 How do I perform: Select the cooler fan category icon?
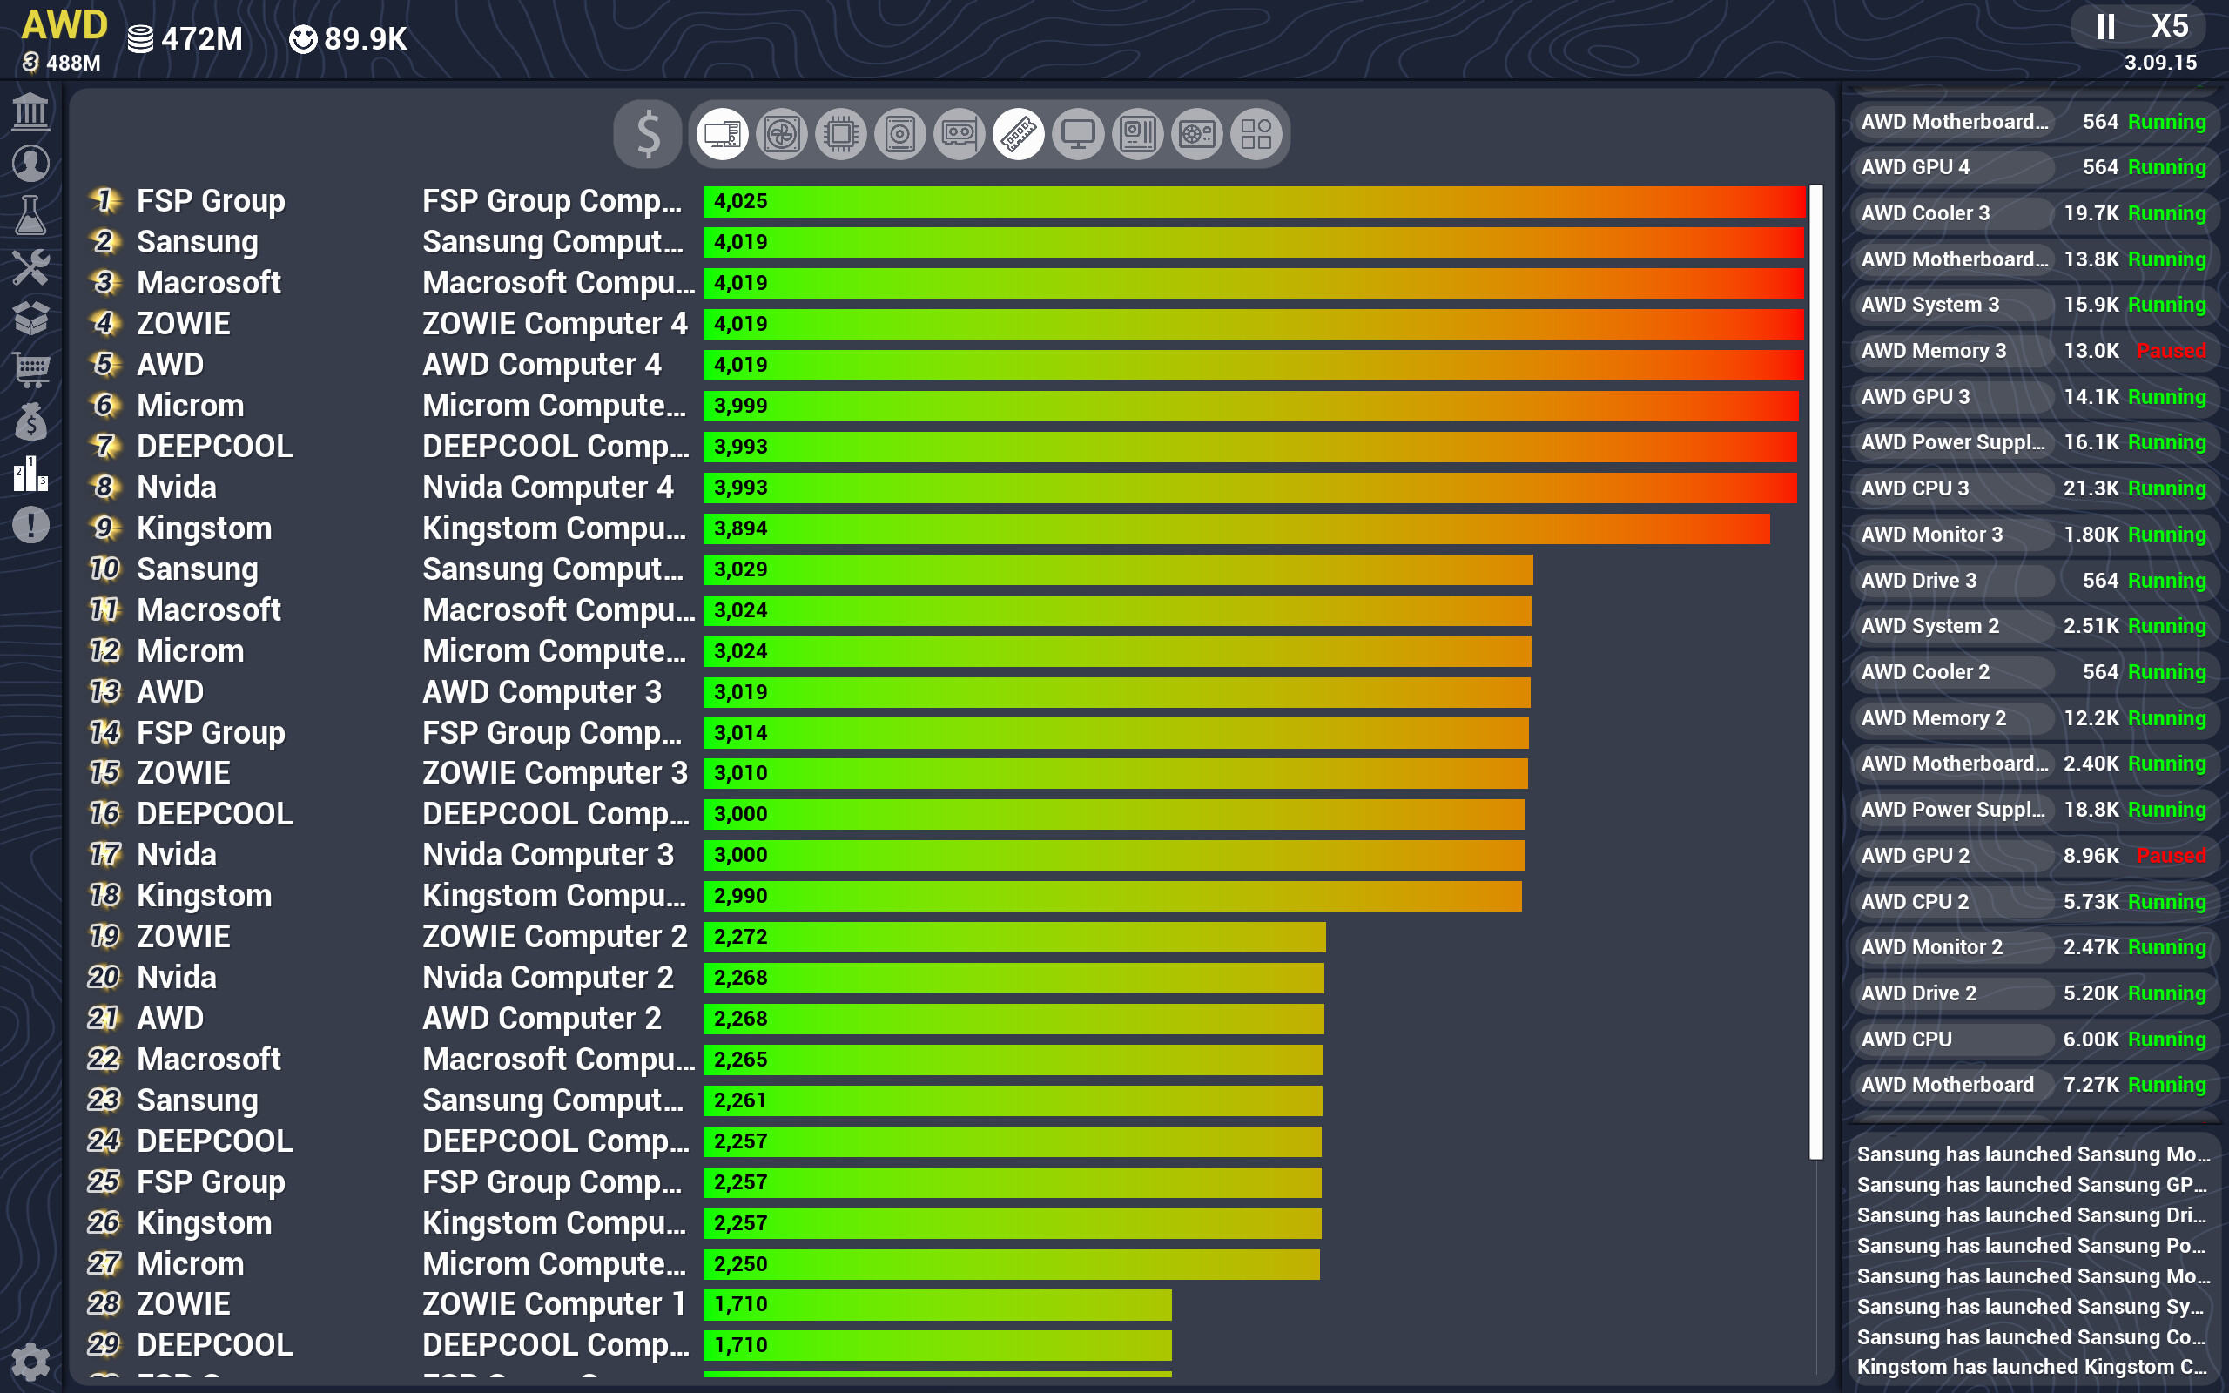pos(781,134)
